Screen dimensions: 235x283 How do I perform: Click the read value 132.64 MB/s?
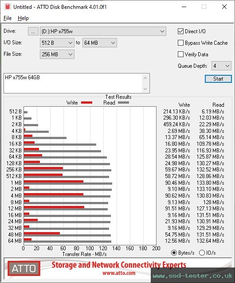point(210,241)
